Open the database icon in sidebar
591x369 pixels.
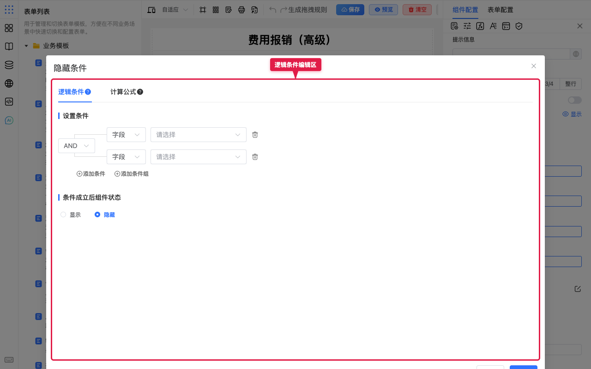pyautogui.click(x=9, y=65)
